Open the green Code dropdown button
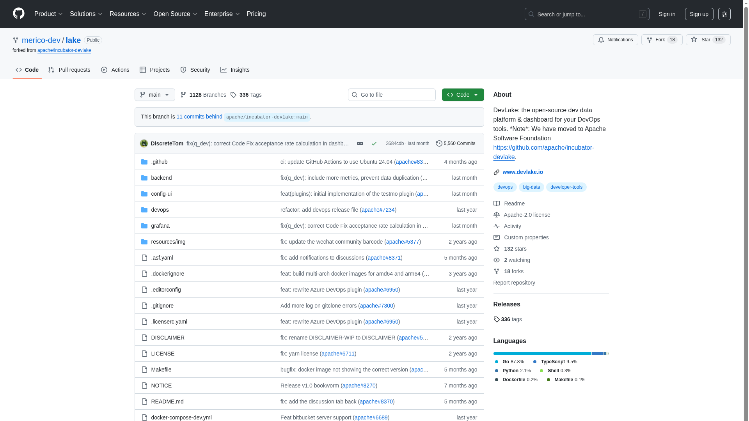 [x=463, y=95]
